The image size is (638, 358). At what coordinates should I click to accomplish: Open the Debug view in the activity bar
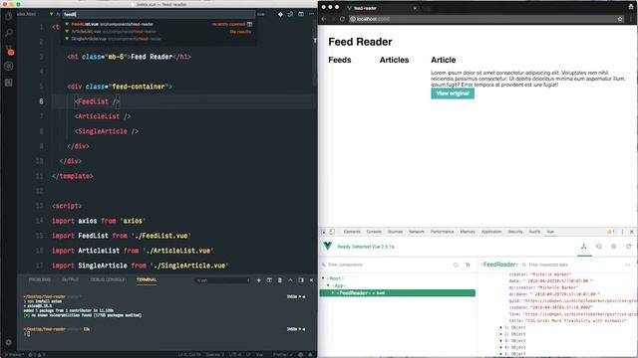point(9,66)
